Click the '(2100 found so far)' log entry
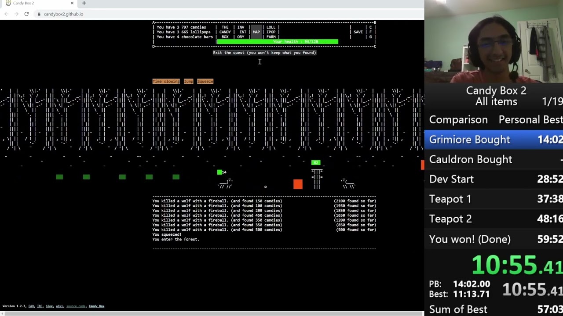This screenshot has width=563, height=316. (355, 201)
